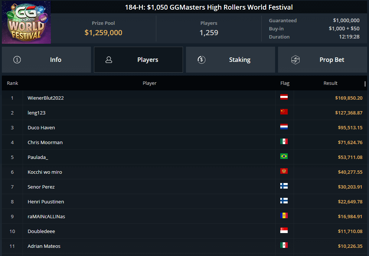Select Henri Puustinen in the standings
Screen dimensions: 369x256
46,201
